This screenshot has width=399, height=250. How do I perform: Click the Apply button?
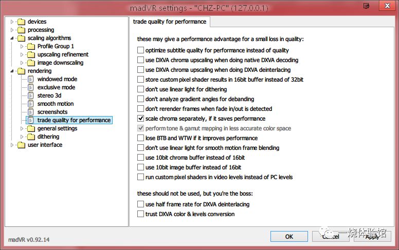click(372, 237)
